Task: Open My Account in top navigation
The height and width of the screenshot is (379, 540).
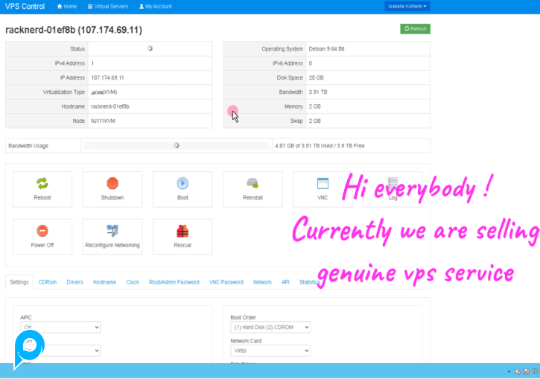Action: (156, 6)
